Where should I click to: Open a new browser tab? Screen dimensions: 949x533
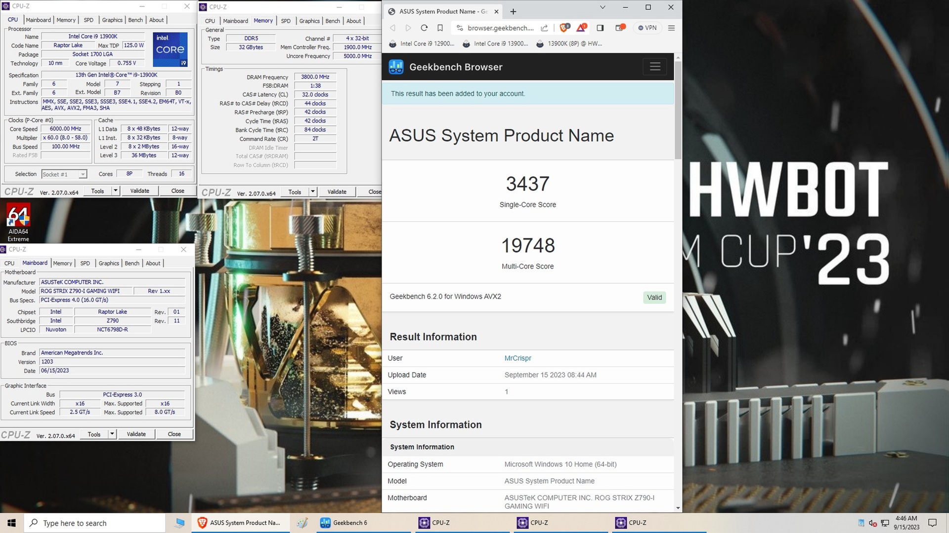point(513,11)
